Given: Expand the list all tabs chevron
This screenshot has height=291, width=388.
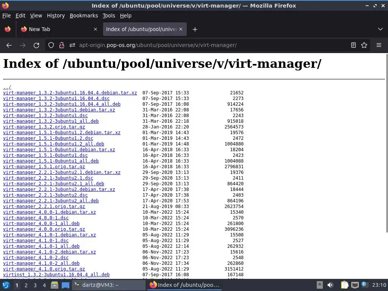Looking at the screenshot, I should coord(380,29).
